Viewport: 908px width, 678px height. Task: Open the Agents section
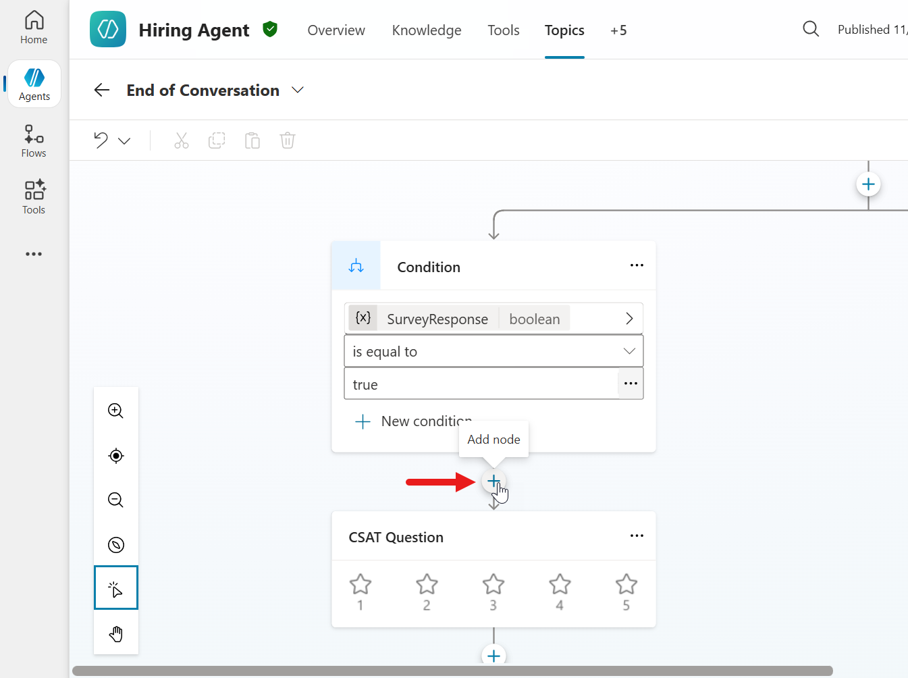(x=34, y=84)
